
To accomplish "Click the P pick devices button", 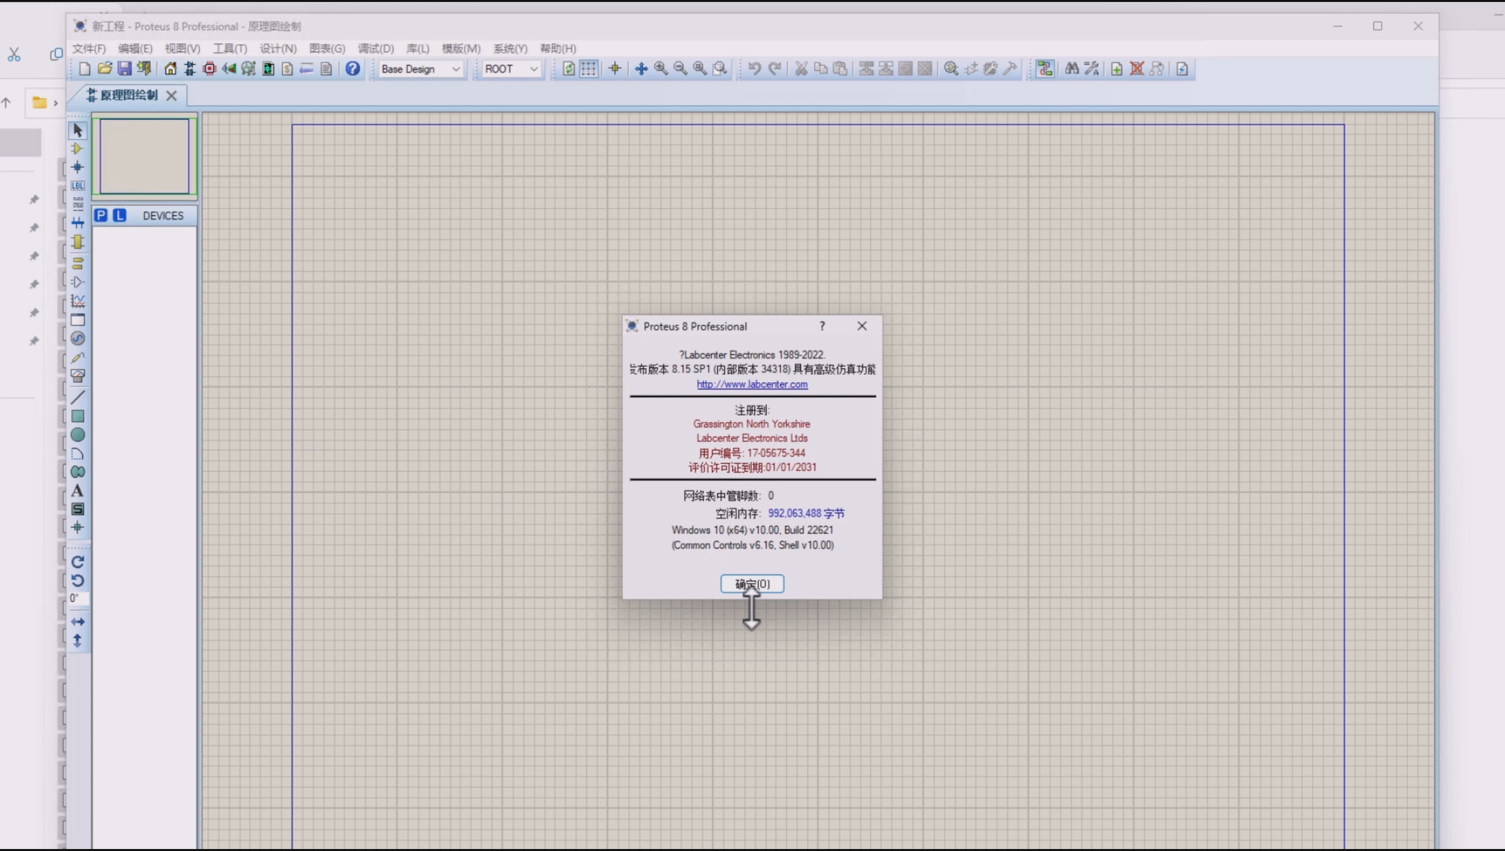I will pyautogui.click(x=101, y=215).
